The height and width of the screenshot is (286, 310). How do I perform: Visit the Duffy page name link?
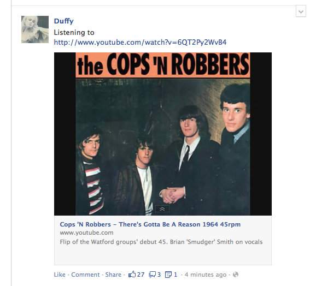pos(63,21)
